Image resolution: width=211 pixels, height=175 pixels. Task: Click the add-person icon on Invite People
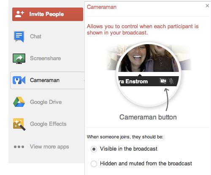pyautogui.click(x=19, y=14)
